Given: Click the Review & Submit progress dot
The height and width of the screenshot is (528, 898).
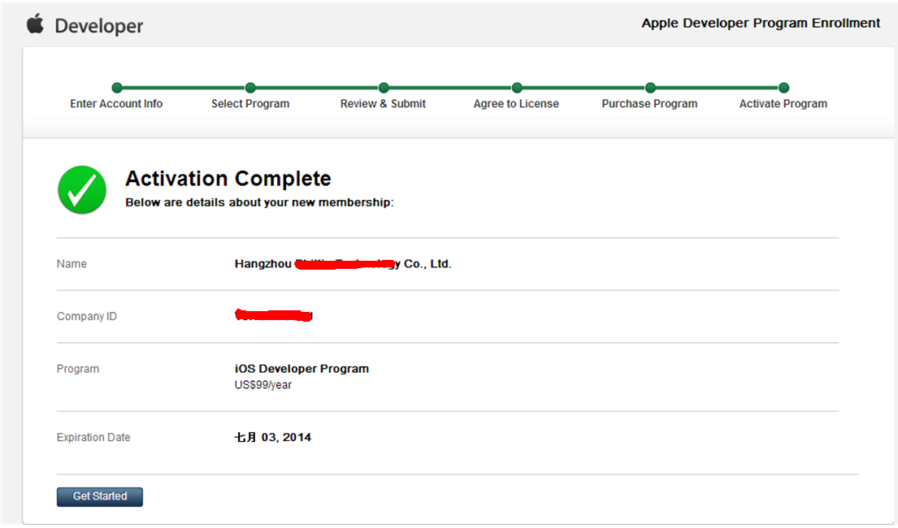Looking at the screenshot, I should pyautogui.click(x=384, y=88).
